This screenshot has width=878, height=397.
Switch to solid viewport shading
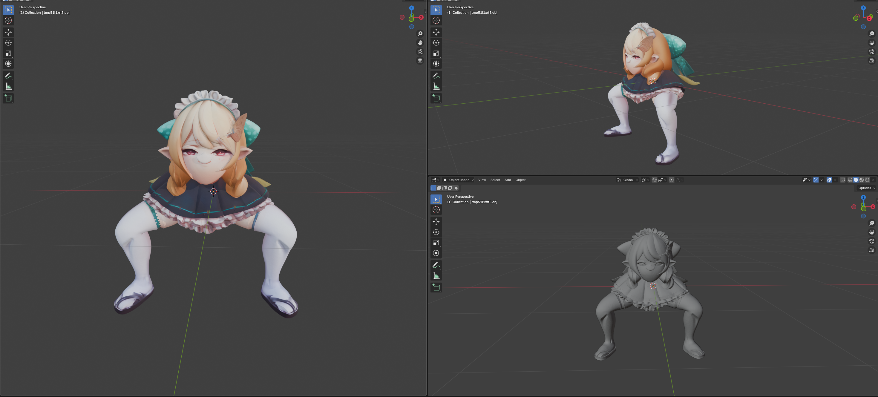coord(856,180)
